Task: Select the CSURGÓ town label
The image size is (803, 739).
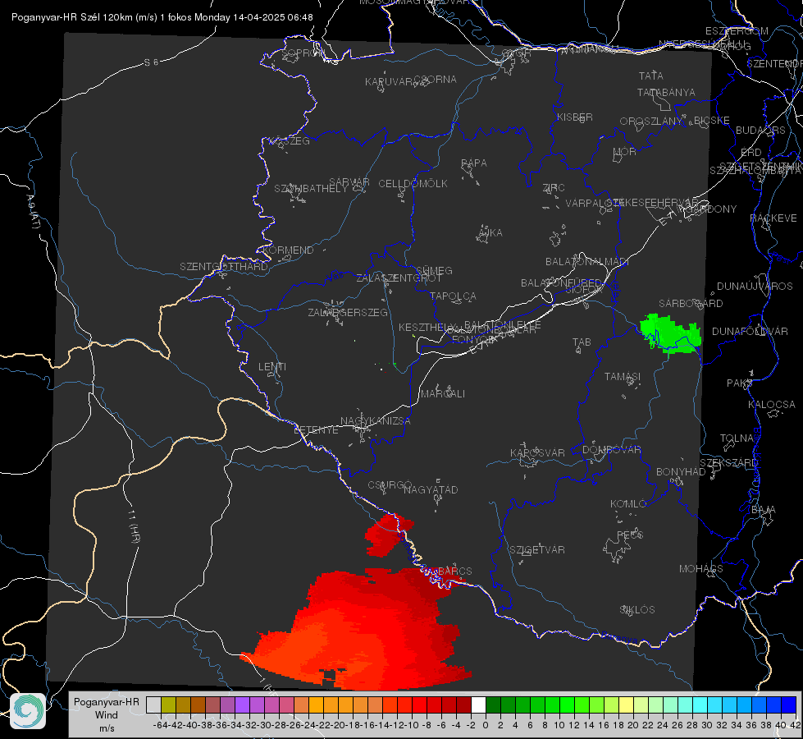Action: [x=390, y=485]
